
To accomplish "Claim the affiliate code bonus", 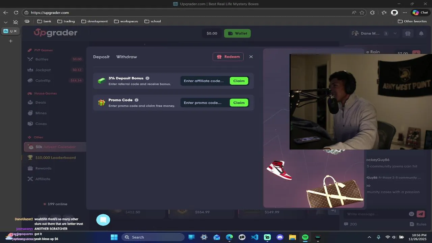I will [239, 81].
